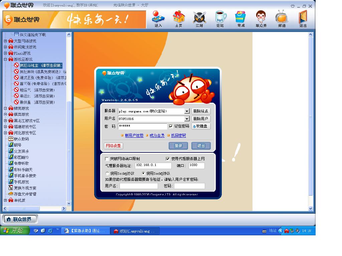Open the 彩图酷铃 sidebar item

[x=21, y=157]
